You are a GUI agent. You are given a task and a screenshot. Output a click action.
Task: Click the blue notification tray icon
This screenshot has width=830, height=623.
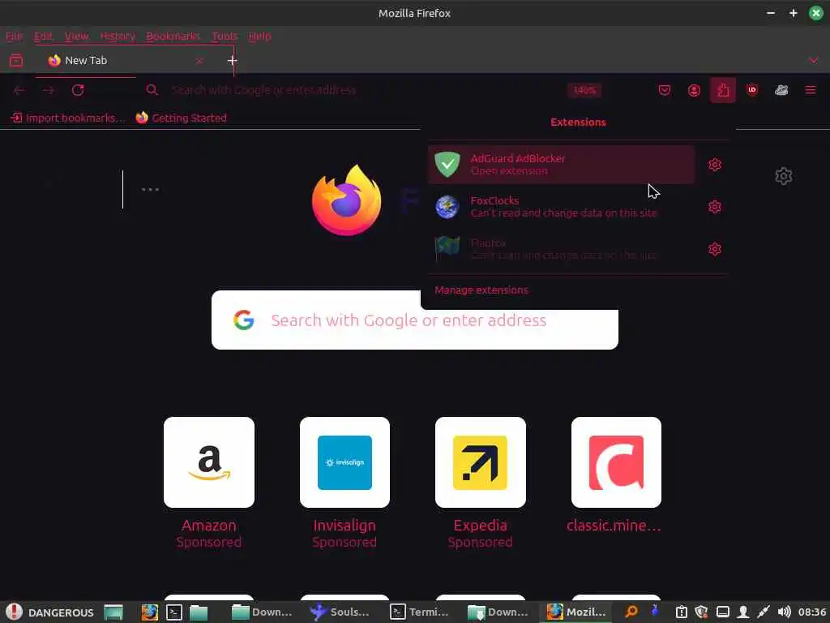tap(655, 611)
